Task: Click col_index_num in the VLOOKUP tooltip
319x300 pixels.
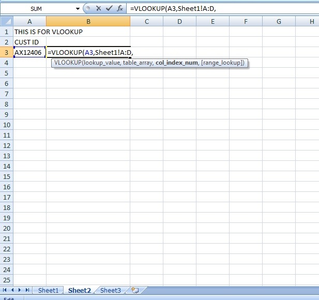Action: coord(177,63)
